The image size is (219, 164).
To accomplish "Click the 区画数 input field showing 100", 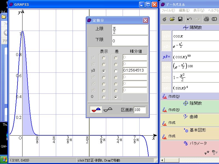I will pos(140,110).
